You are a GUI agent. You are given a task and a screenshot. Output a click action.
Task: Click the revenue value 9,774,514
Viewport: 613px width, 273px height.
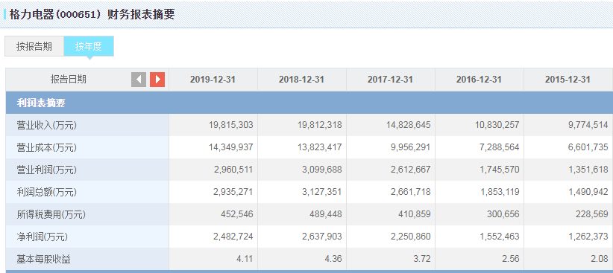pos(588,125)
